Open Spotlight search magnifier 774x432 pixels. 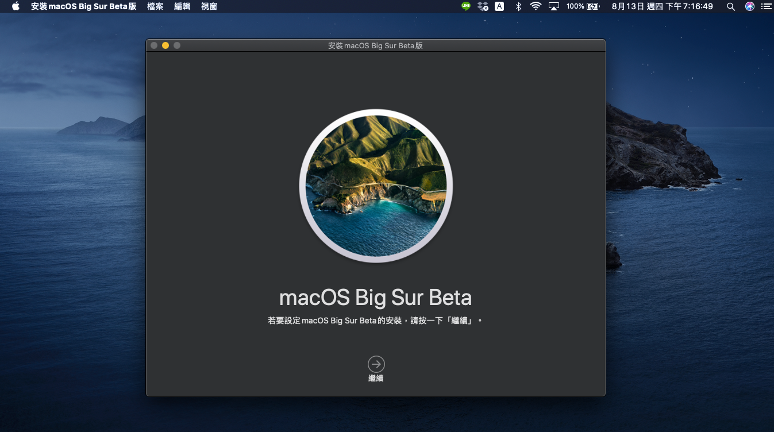click(x=731, y=6)
